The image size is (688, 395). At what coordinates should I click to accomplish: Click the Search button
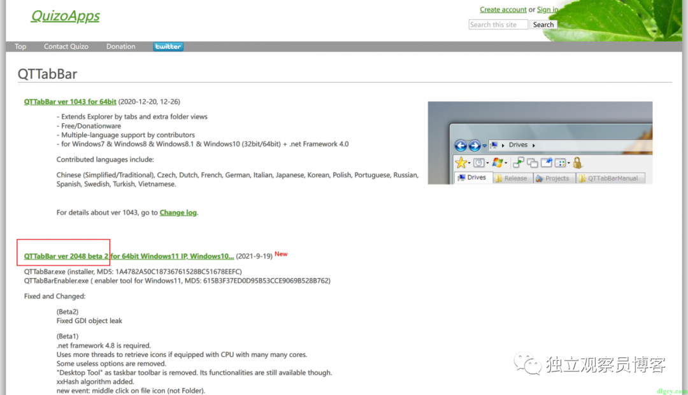(x=543, y=25)
